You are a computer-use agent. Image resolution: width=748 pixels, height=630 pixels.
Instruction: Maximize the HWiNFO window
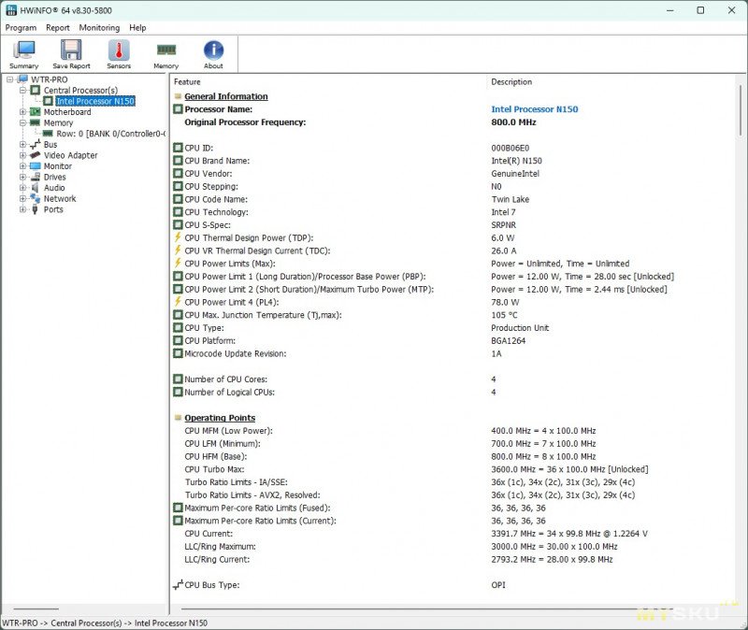tap(700, 10)
